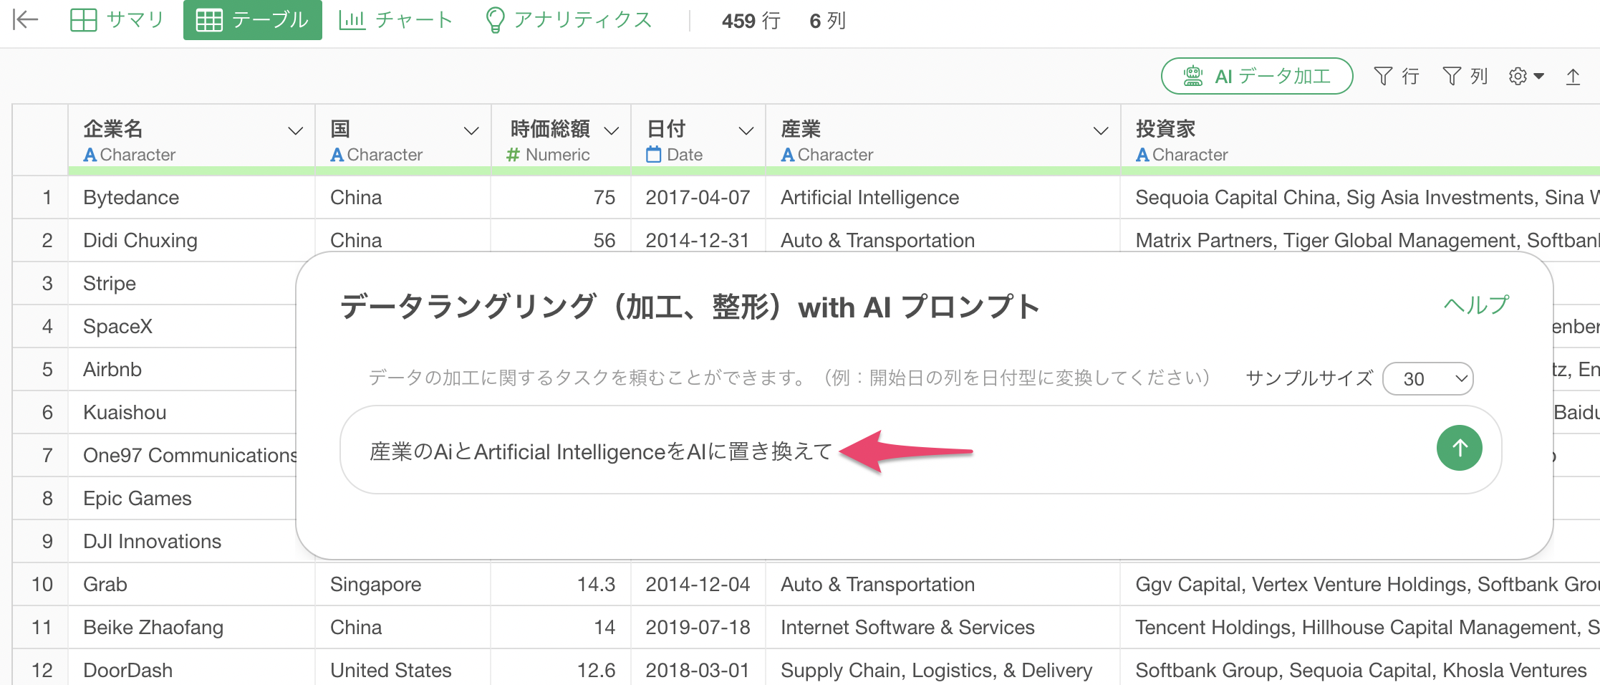Click the 14.3 market cap cell
Screen dimensions: 1600x685
(x=561, y=584)
